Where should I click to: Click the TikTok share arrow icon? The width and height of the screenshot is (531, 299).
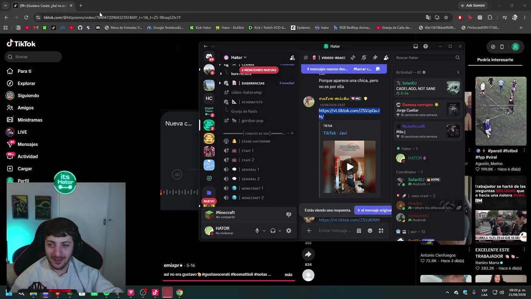pos(308,254)
